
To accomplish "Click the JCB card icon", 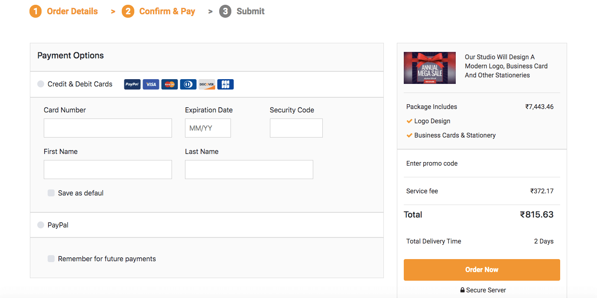I will click(x=225, y=84).
